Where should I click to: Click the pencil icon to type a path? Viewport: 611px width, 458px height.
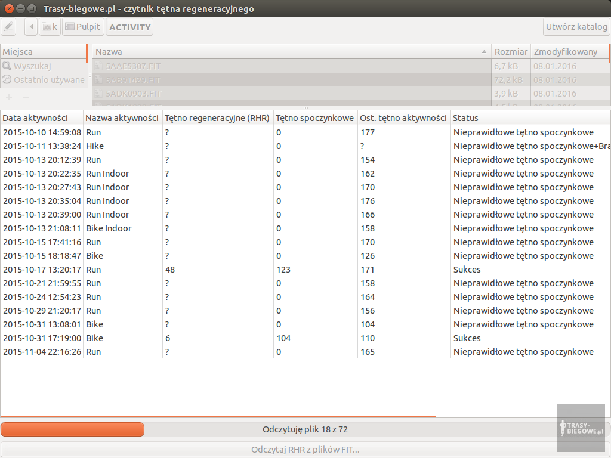point(8,27)
